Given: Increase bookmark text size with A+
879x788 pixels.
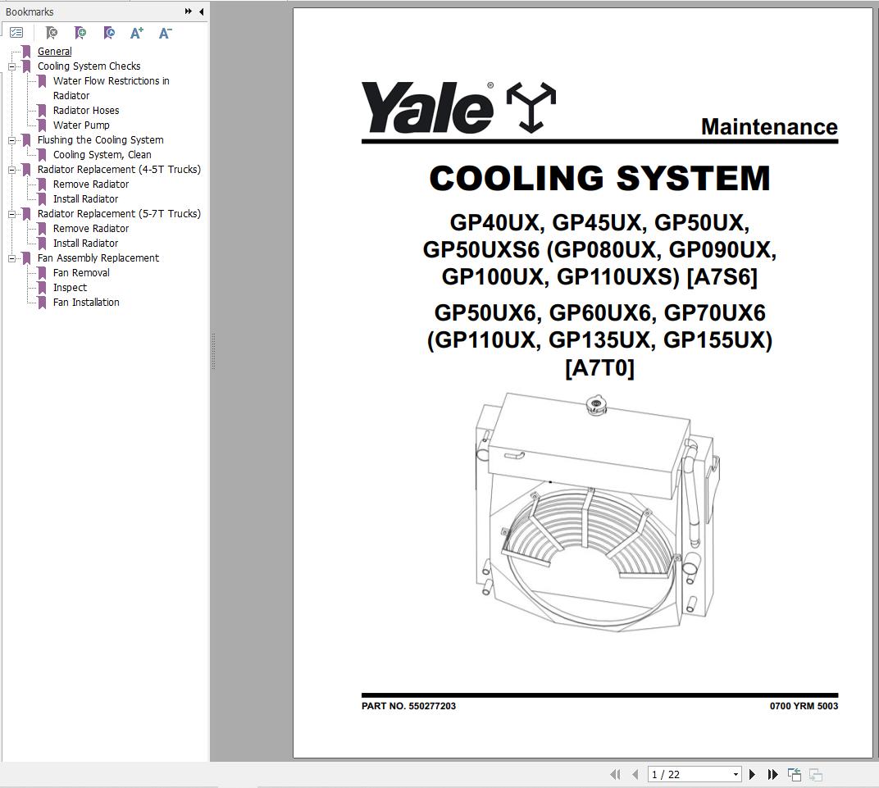Looking at the screenshot, I should click(137, 33).
